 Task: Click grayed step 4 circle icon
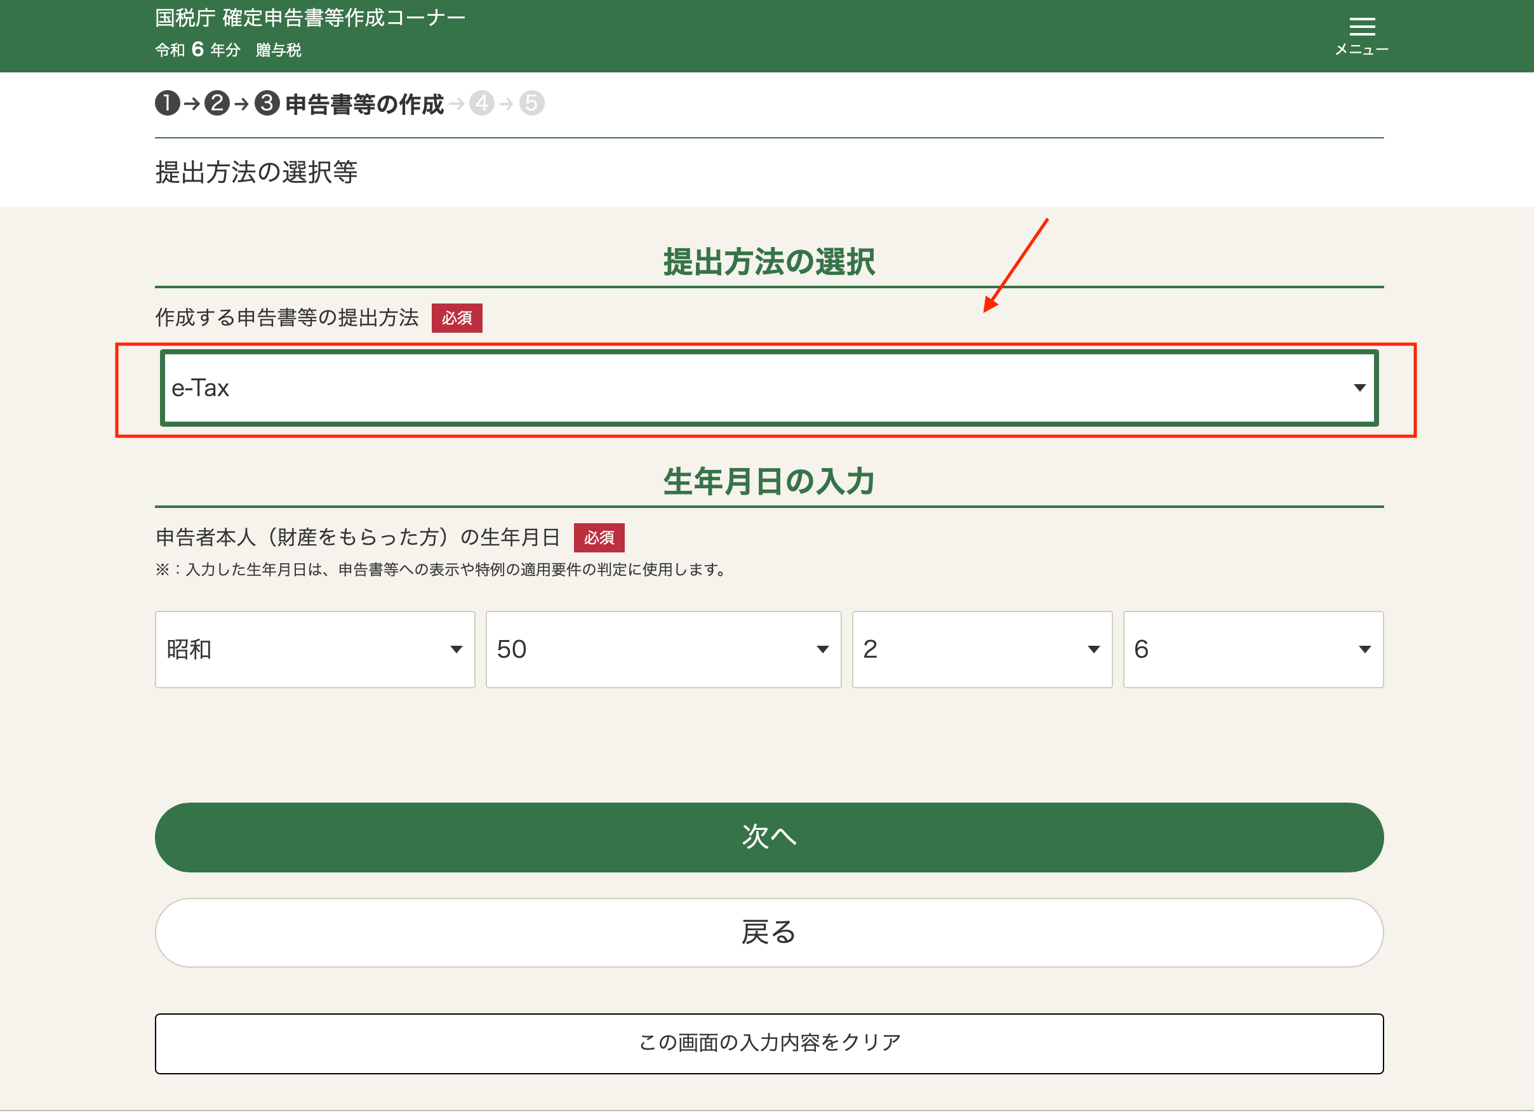(x=481, y=103)
